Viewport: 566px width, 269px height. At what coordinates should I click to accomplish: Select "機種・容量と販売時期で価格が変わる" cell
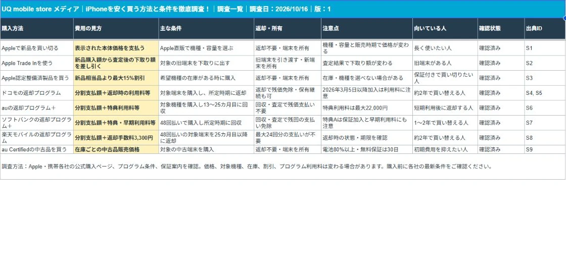pyautogui.click(x=367, y=48)
